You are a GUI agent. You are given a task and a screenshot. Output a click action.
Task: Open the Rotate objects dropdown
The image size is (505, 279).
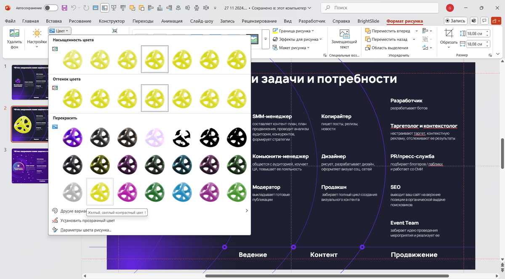pos(427,47)
